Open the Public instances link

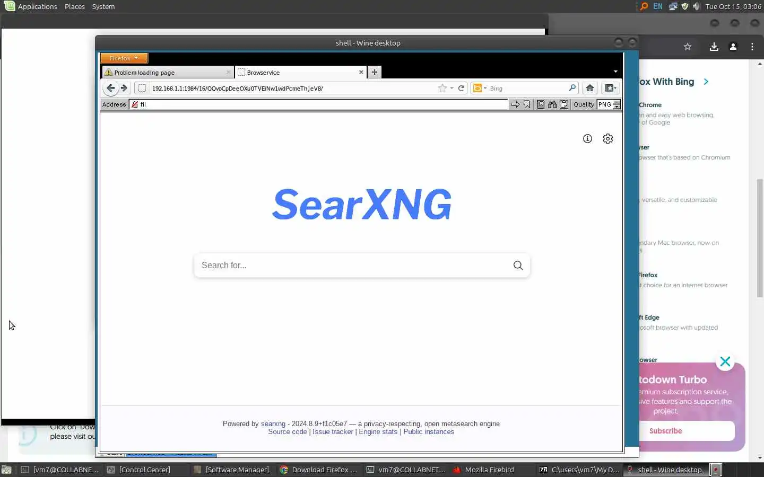429,432
